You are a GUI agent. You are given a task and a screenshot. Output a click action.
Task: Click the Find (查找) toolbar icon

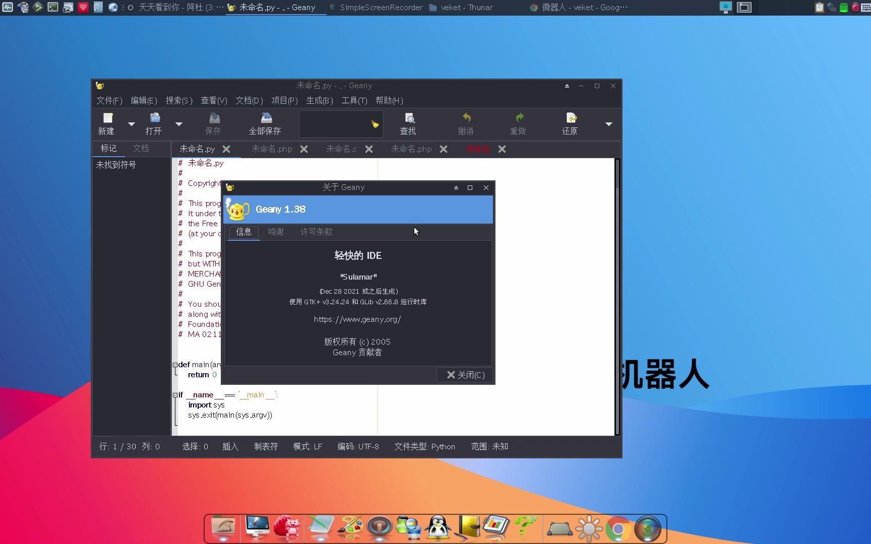tap(408, 123)
